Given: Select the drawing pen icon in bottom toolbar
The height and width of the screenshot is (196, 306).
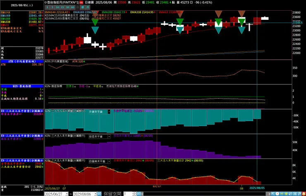Looking at the screenshot, I should (x=299, y=194).
